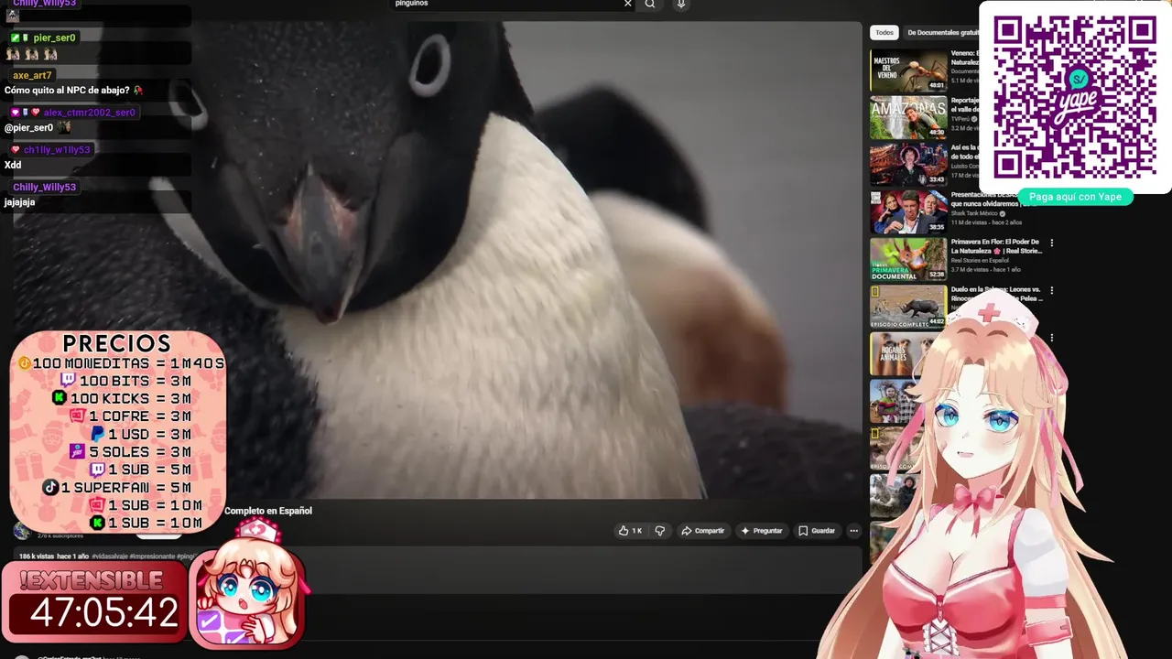This screenshot has width=1172, height=659.
Task: Click the '!EXTENSIBLE' label above the timer
Action: point(91,580)
